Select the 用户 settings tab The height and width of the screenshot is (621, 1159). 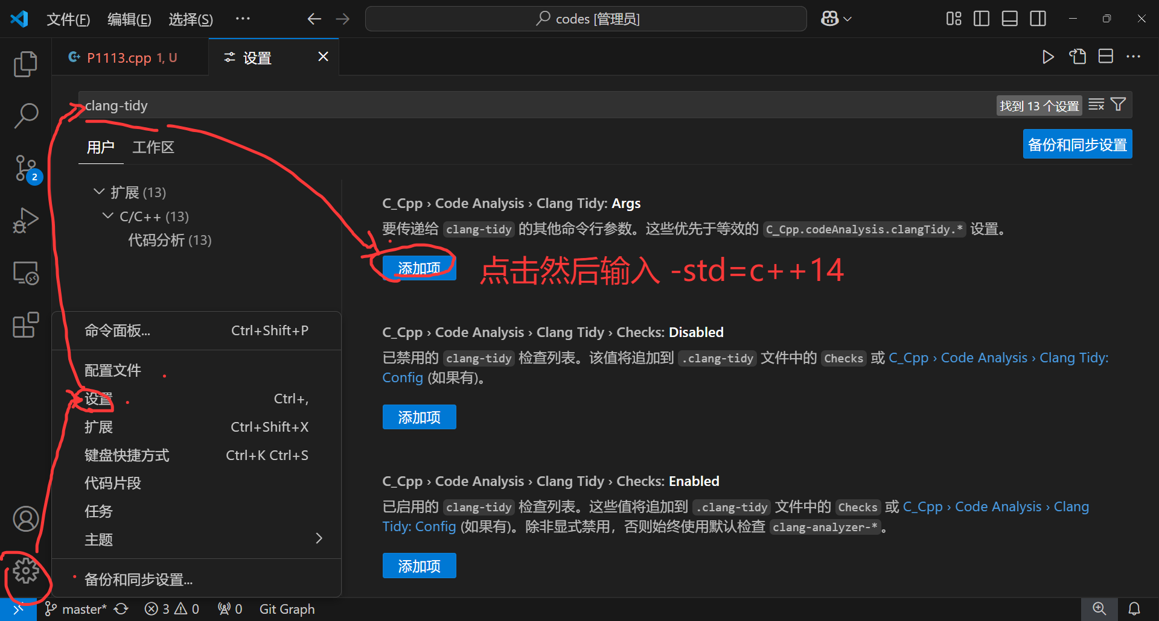point(101,147)
